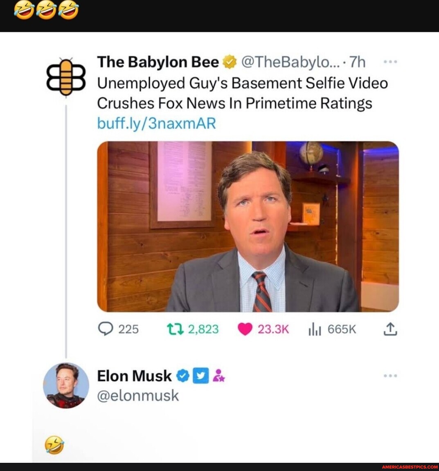Click the 7h timestamp on the tweet
The height and width of the screenshot is (471, 439).
pos(355,62)
